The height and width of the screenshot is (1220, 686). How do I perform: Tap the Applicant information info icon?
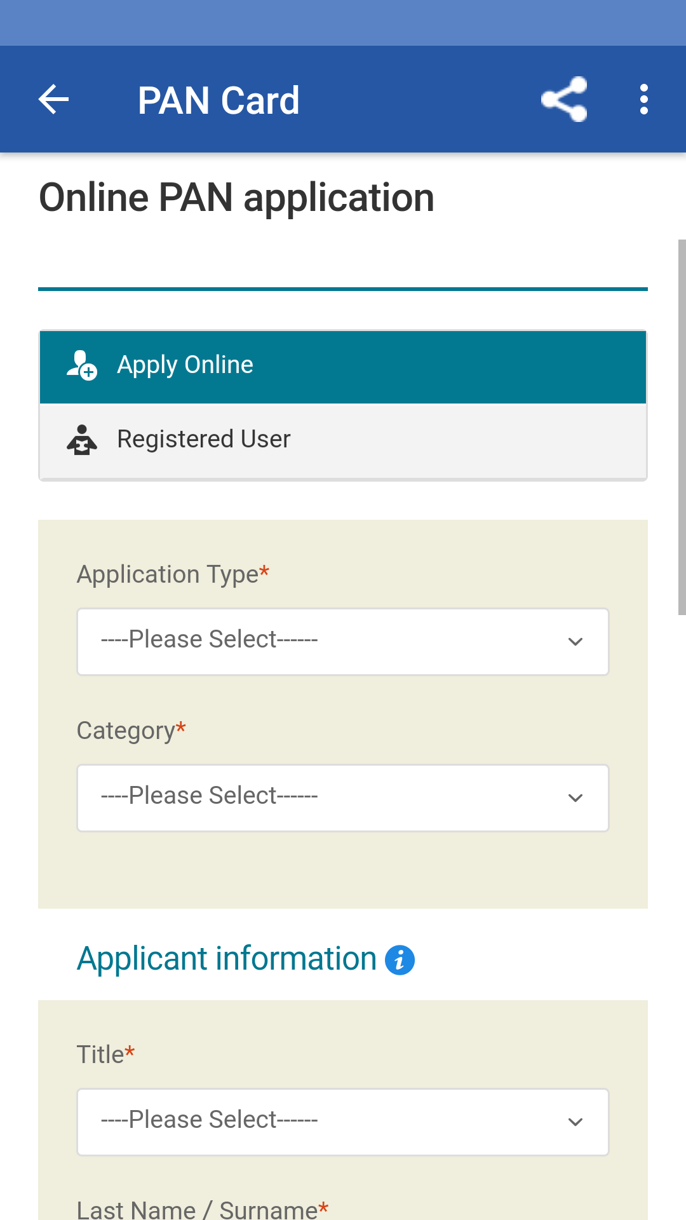click(x=400, y=960)
